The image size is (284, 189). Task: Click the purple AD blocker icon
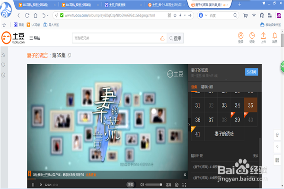click(279, 16)
